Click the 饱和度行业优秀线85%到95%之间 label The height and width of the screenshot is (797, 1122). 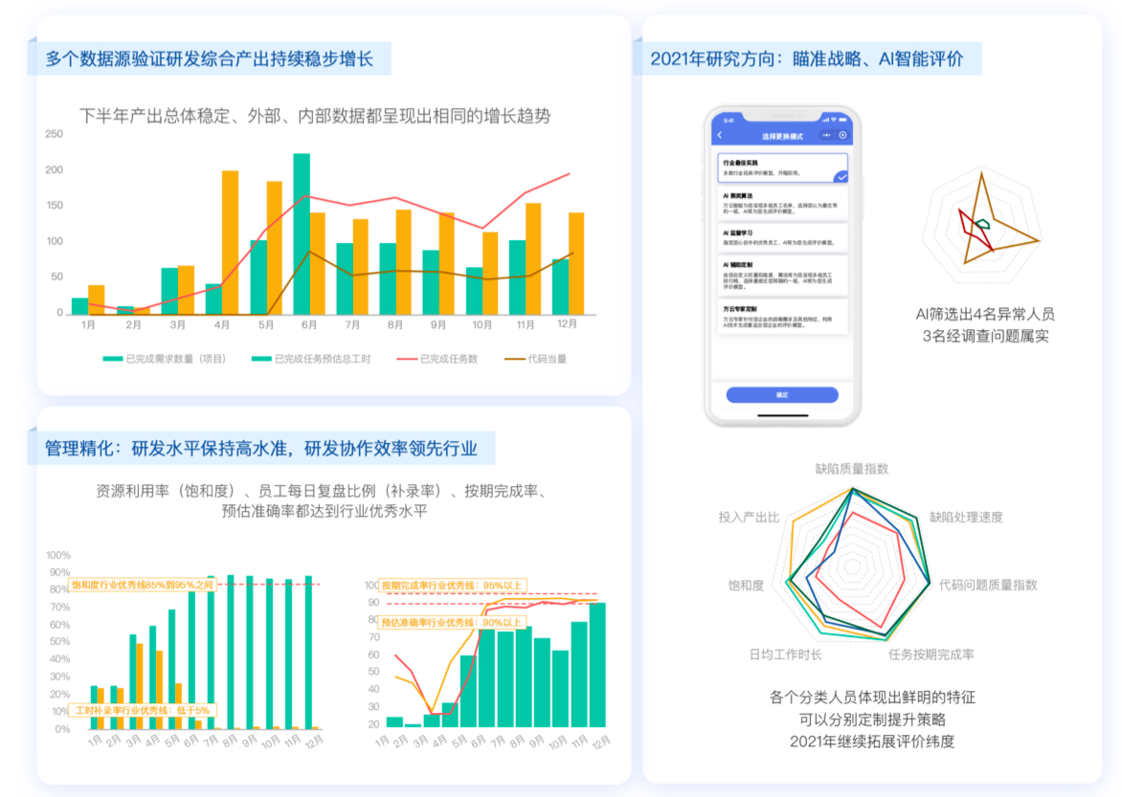(143, 585)
